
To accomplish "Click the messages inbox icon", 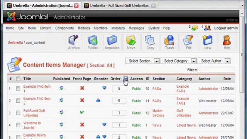I will click(195, 28).
